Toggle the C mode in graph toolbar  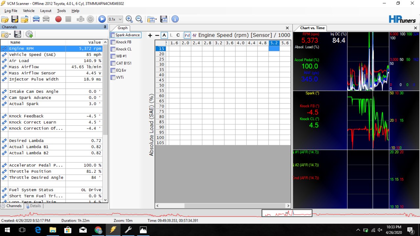(x=178, y=35)
